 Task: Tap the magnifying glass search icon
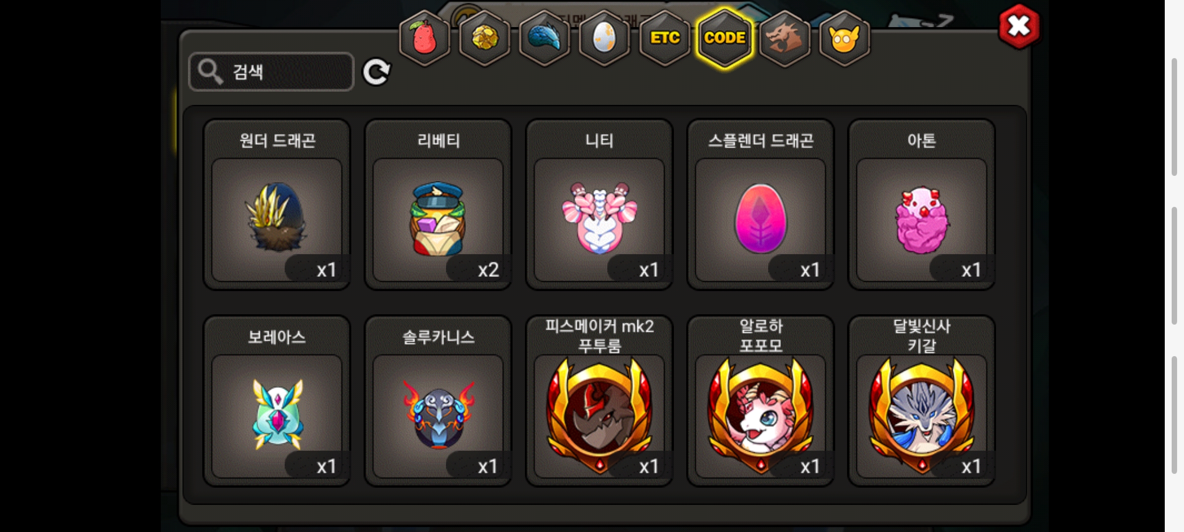coord(210,72)
